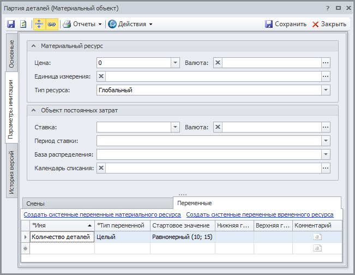
Task: Clear Валюта in Материальный ресурс section
Action: 218,63
